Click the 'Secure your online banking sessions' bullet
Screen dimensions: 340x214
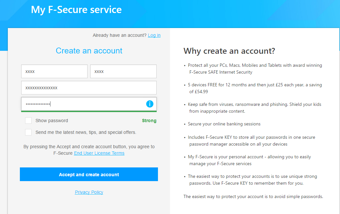point(224,124)
